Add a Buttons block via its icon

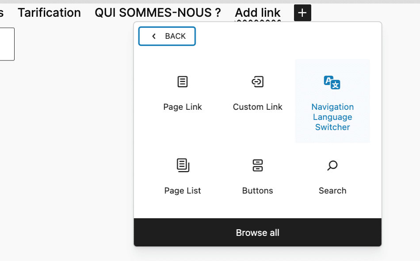pos(258,165)
